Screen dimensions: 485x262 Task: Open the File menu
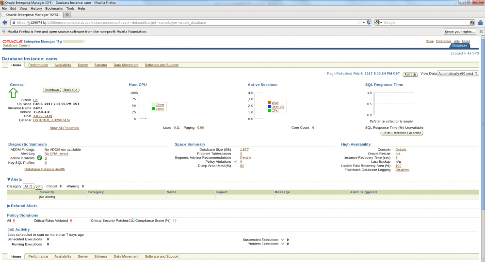click(4, 8)
